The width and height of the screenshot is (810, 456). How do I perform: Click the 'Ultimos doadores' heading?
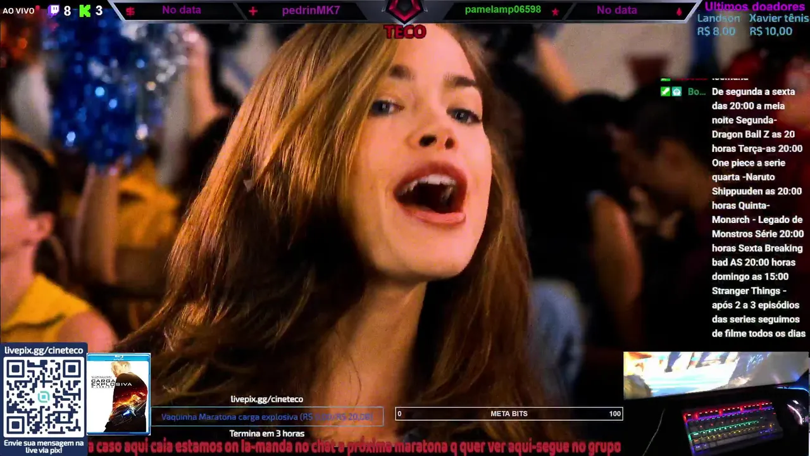[x=755, y=6]
